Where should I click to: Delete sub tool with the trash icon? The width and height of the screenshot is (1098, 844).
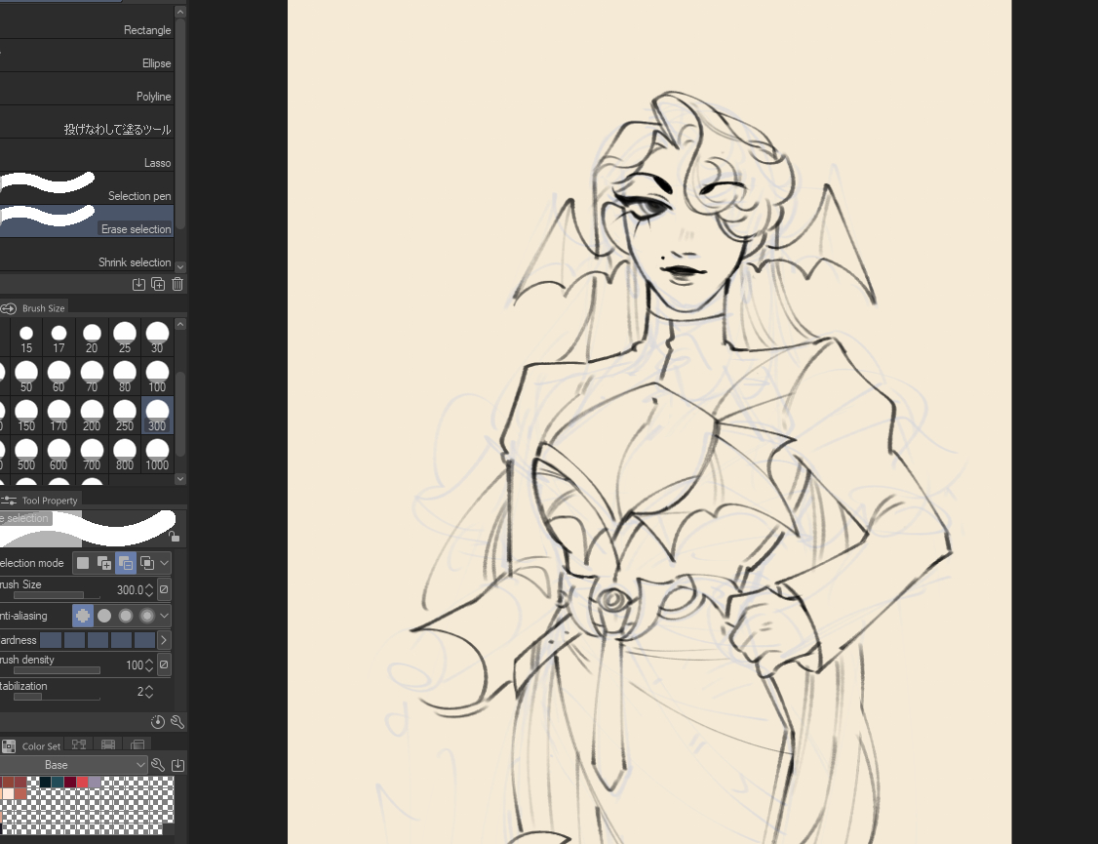coord(177,284)
